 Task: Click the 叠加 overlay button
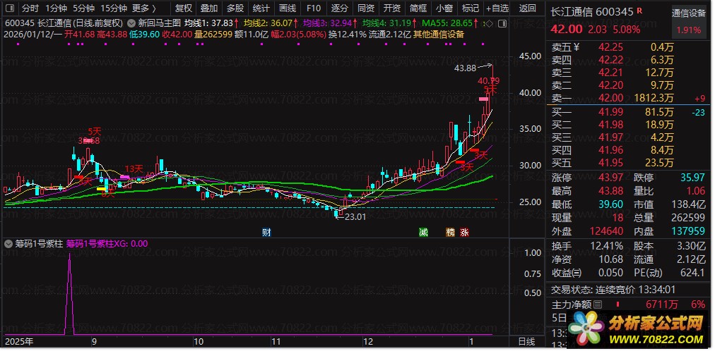(209, 8)
